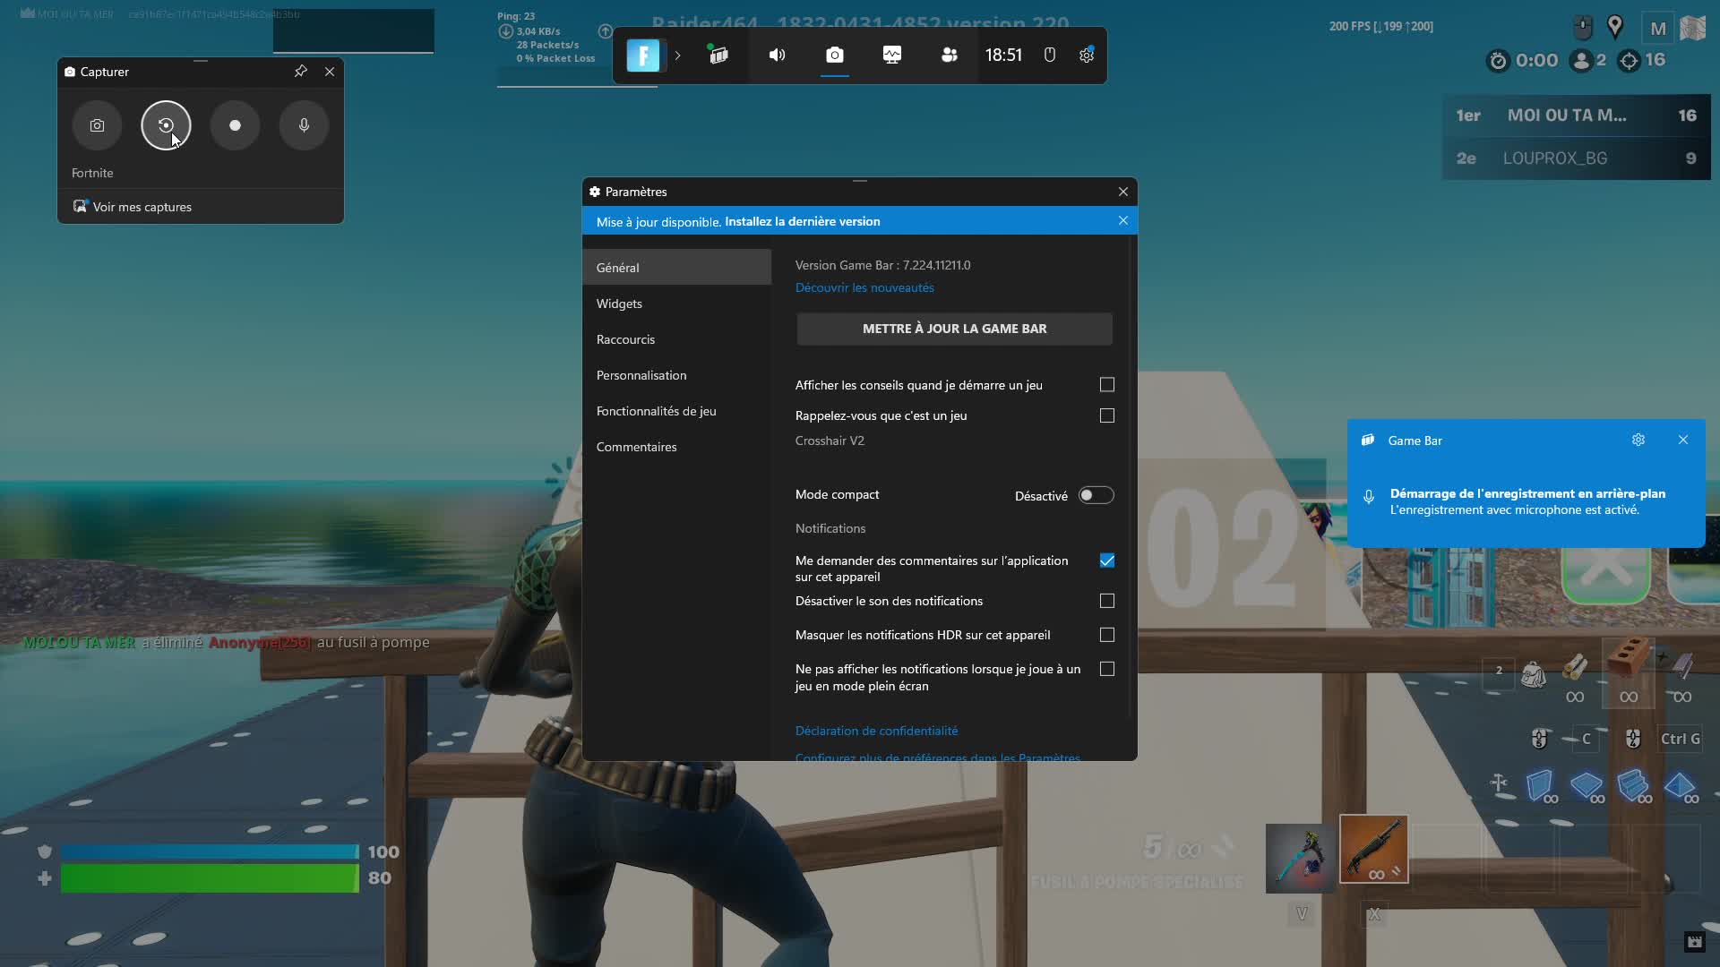Select the brick material icon

point(1628,661)
